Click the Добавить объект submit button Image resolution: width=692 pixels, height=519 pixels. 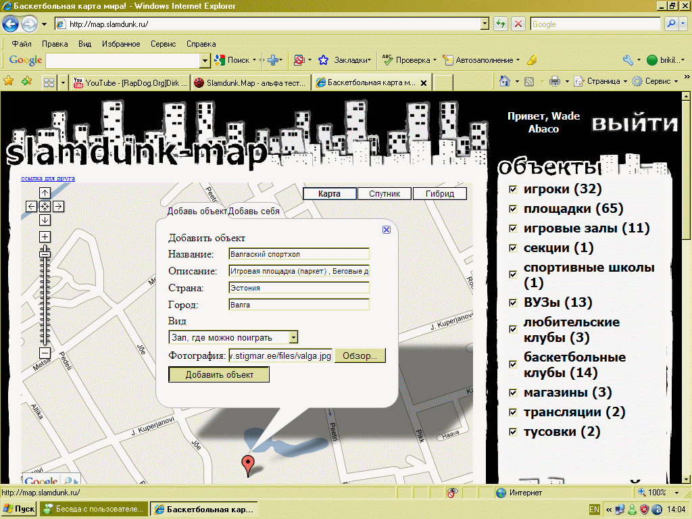219,374
